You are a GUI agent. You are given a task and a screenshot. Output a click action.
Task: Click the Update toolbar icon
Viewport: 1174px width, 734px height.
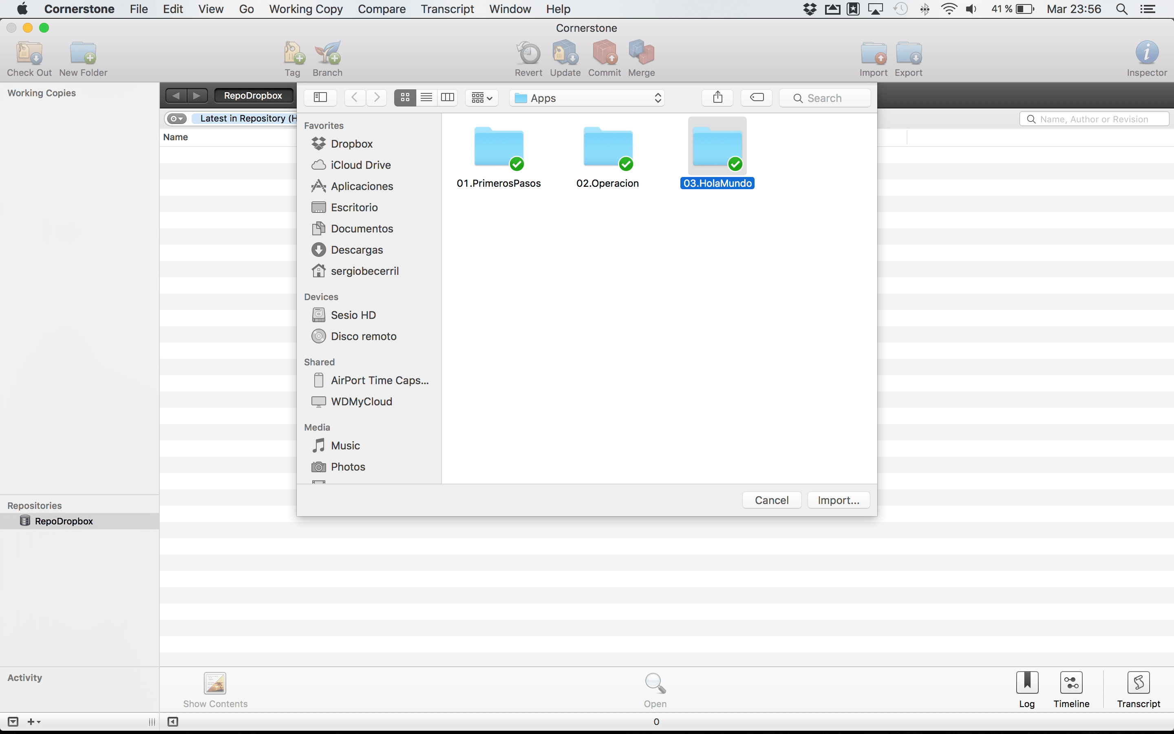pyautogui.click(x=565, y=53)
